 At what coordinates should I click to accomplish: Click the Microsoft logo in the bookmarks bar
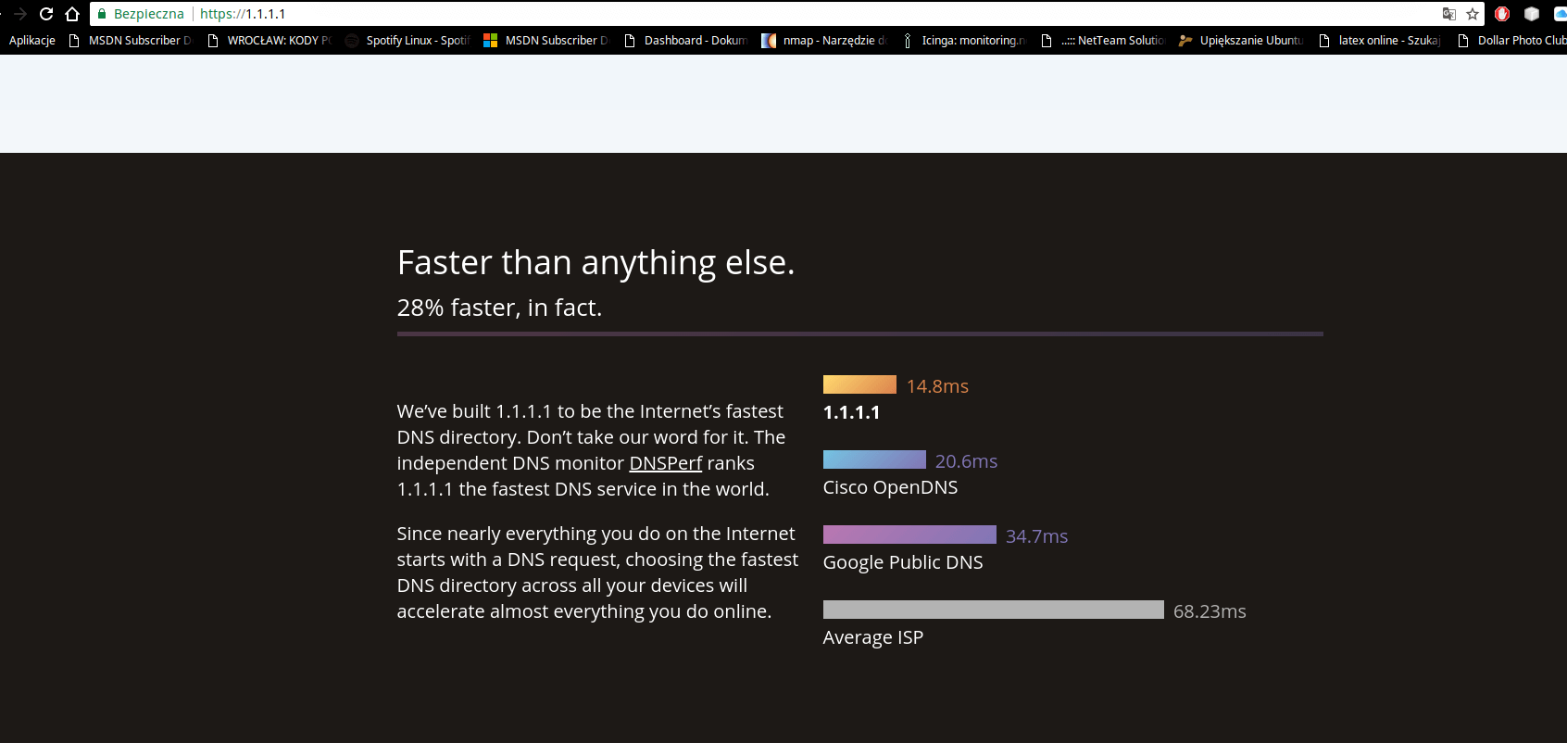tap(491, 41)
